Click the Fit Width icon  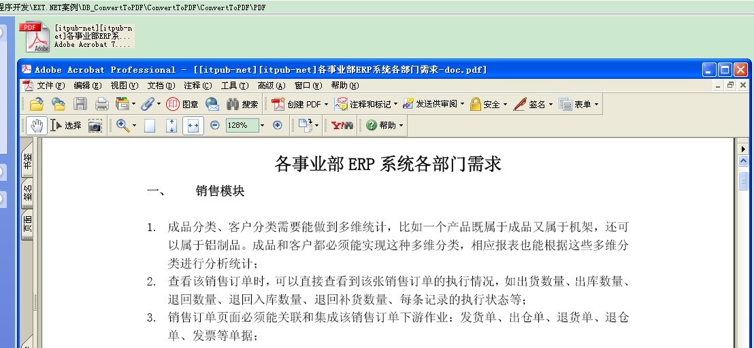coord(193,126)
